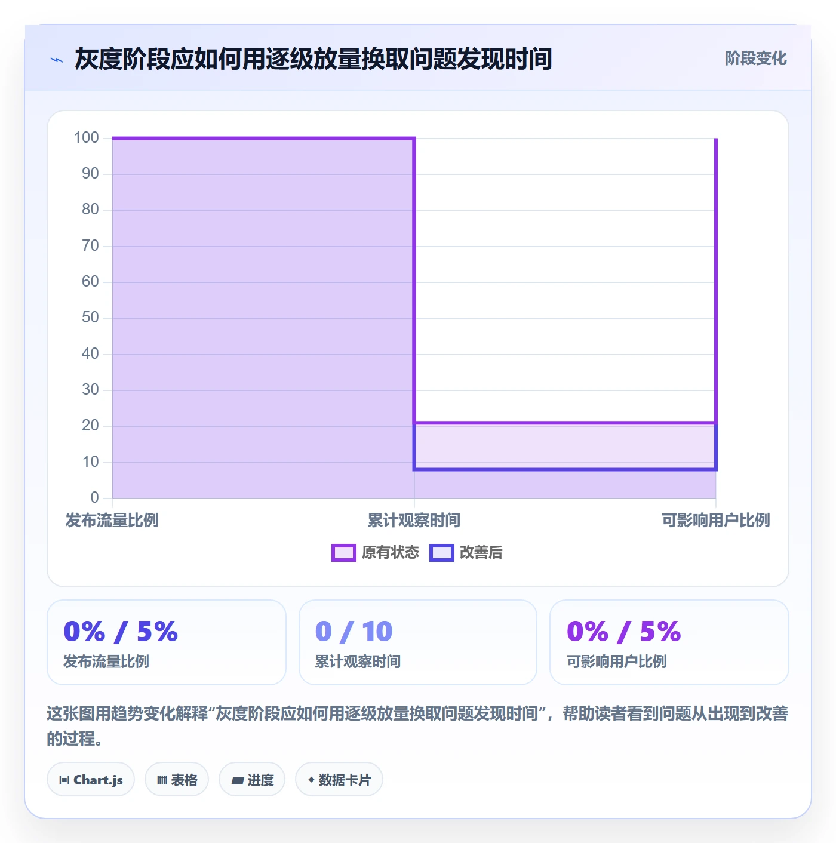Click the 进度 tag bar icon
The width and height of the screenshot is (836, 843).
tap(238, 780)
